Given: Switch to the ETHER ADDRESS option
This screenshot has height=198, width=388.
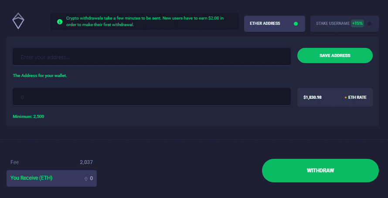Looking at the screenshot, I should [274, 23].
